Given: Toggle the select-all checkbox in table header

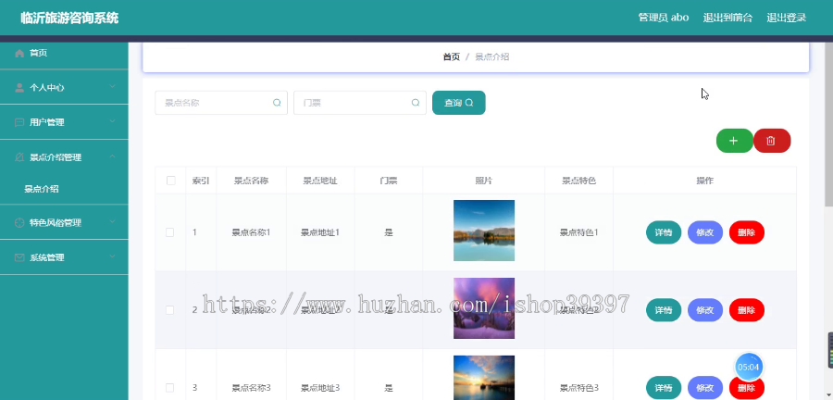Looking at the screenshot, I should (170, 181).
